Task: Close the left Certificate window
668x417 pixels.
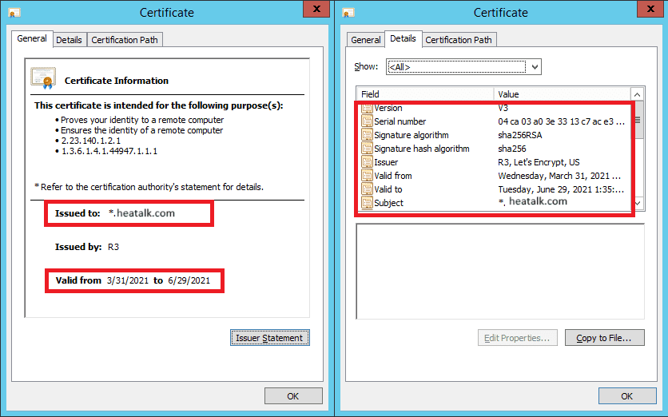Action: tap(316, 9)
